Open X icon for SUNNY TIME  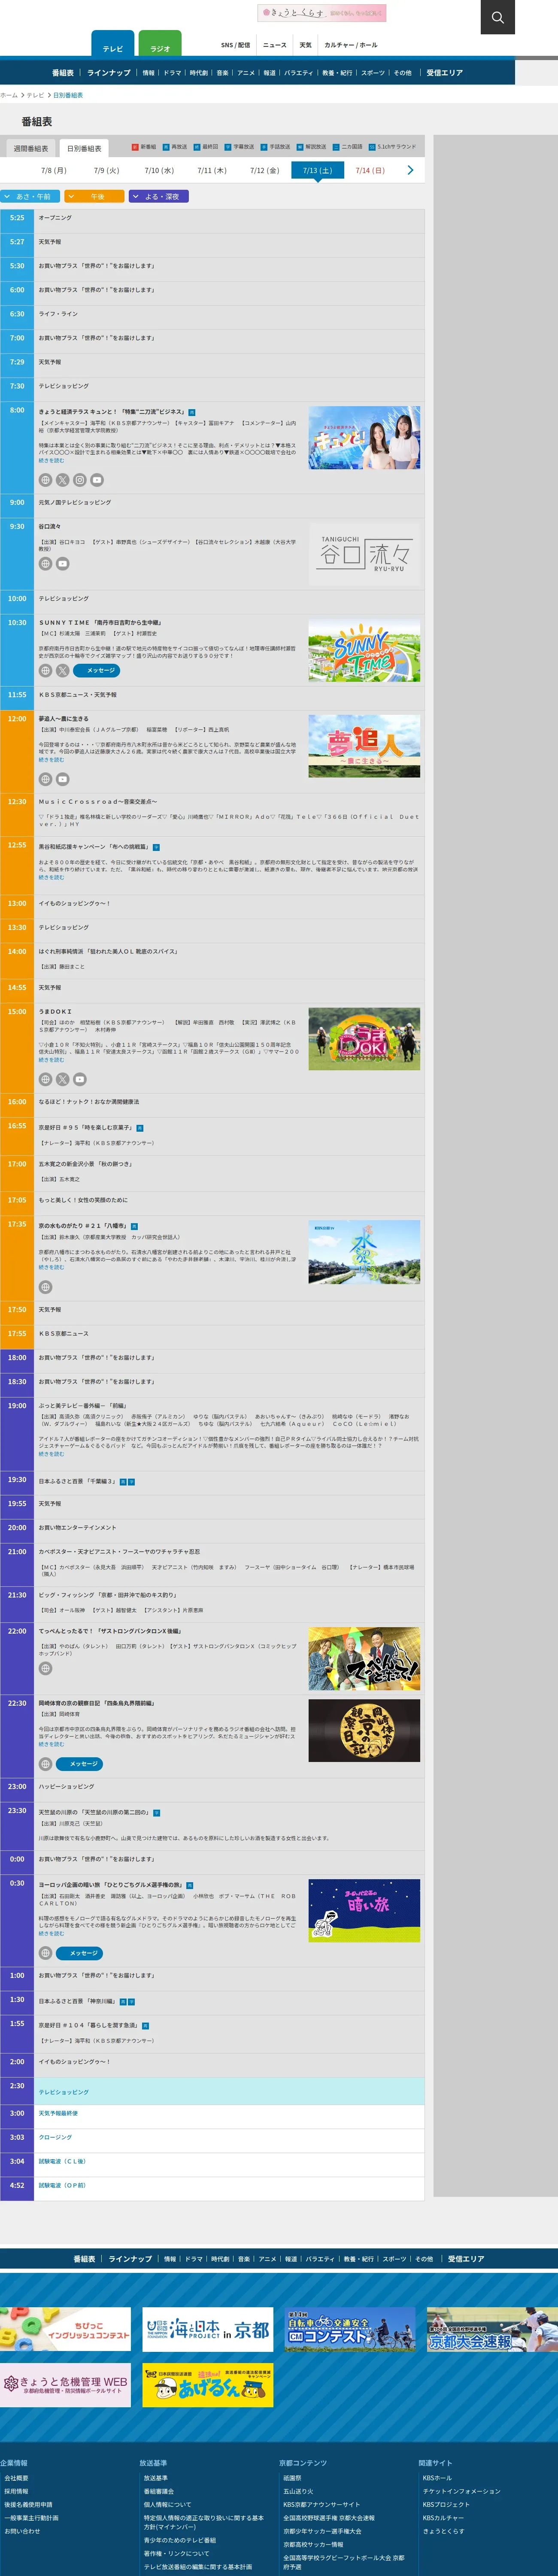pos(62,671)
